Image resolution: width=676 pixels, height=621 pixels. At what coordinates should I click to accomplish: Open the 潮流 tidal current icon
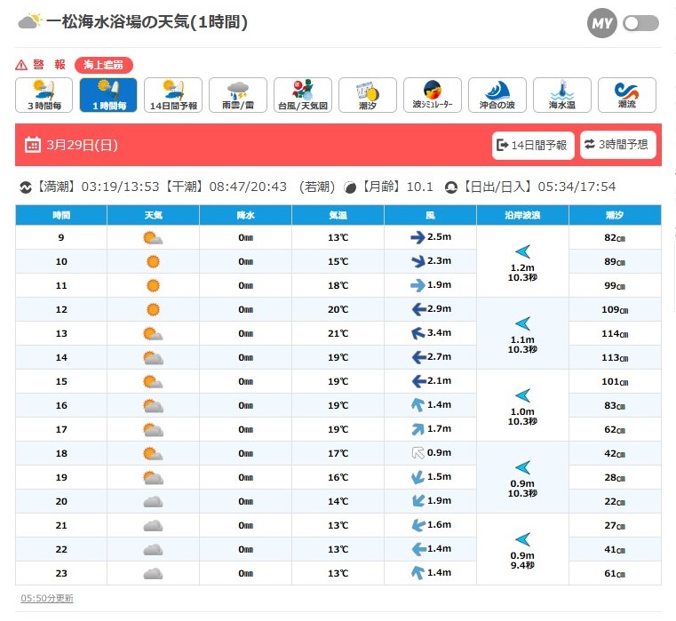pyautogui.click(x=627, y=95)
